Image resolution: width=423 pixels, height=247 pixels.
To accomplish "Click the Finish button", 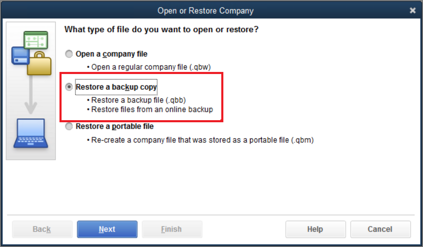I will pos(172,229).
